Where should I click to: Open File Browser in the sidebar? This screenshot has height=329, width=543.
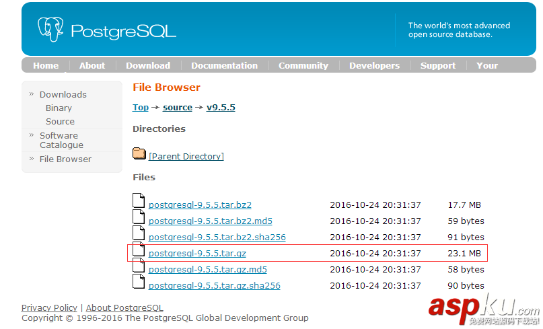[x=65, y=159]
